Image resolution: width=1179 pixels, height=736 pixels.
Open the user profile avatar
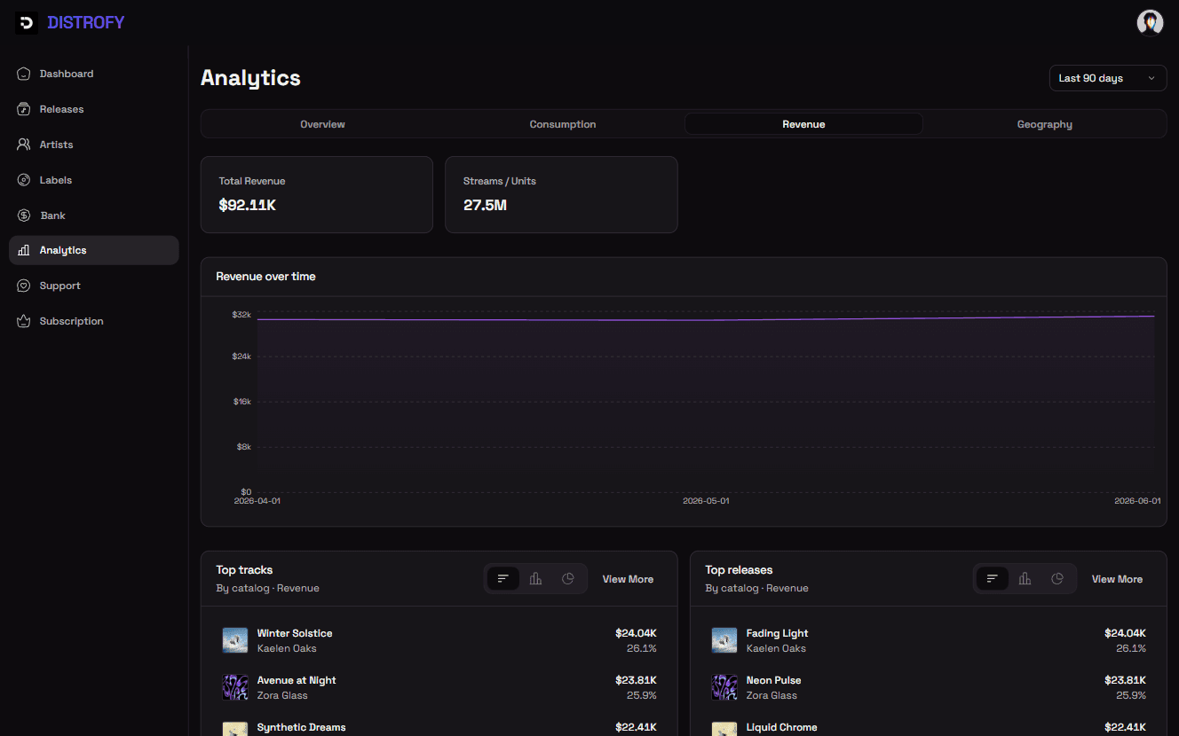point(1150,22)
